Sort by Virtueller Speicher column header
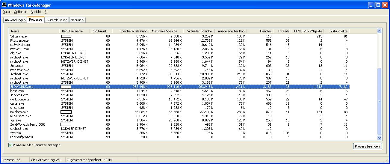This screenshot has height=164, width=390. tap(199, 31)
